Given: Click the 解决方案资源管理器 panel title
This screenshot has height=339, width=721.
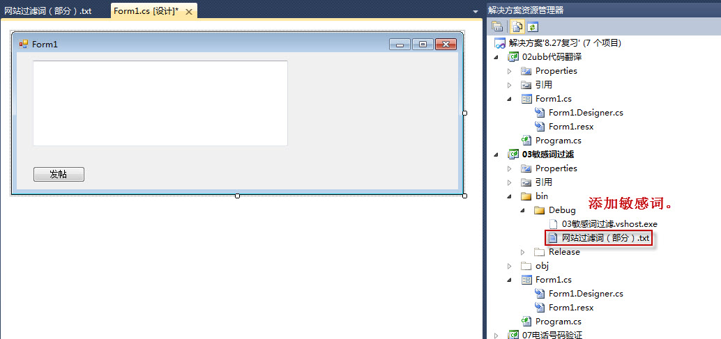Looking at the screenshot, I should point(525,10).
